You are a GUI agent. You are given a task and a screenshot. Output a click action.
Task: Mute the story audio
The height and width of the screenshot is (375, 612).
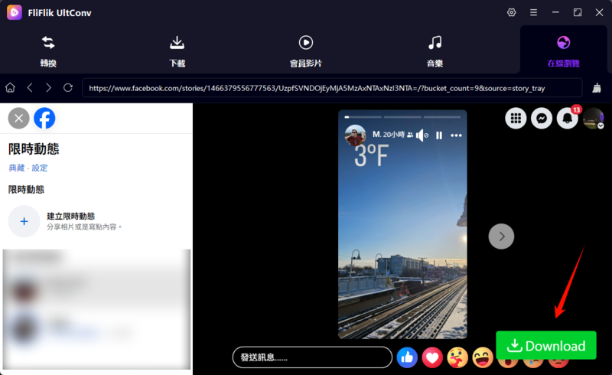422,135
